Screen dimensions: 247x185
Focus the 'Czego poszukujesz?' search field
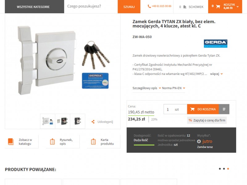point(91,6)
